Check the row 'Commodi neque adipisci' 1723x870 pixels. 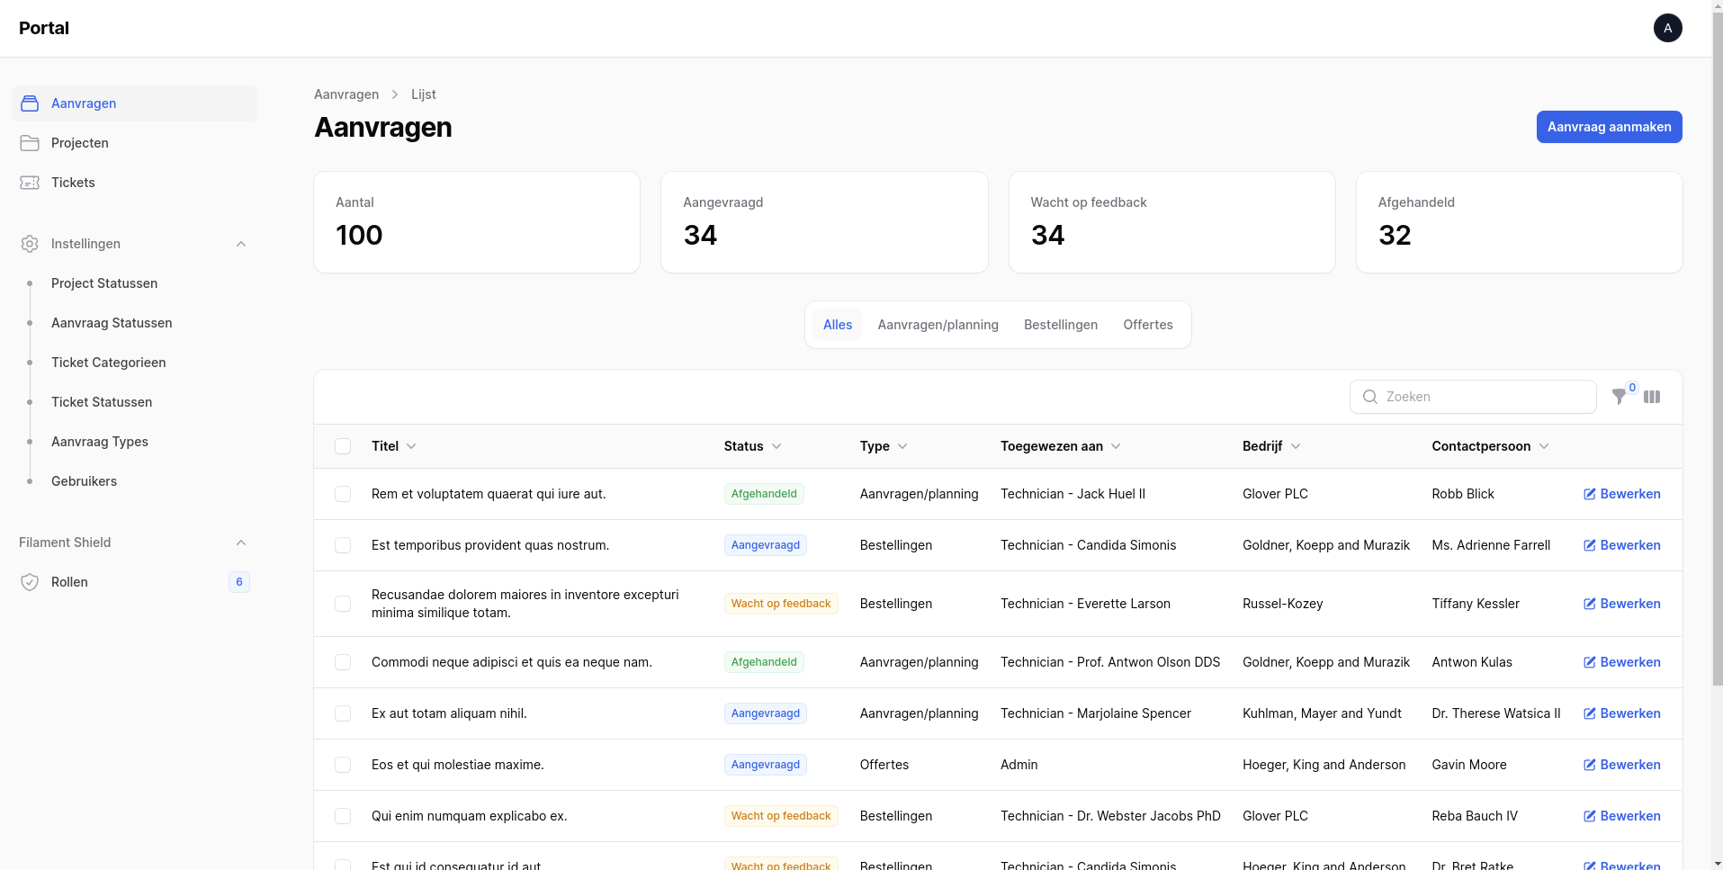tap(343, 662)
